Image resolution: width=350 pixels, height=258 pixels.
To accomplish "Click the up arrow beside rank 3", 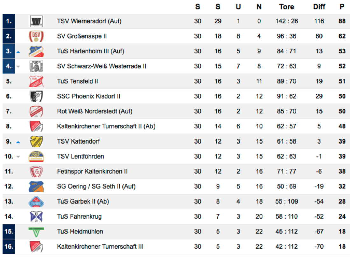I will [x=18, y=52].
